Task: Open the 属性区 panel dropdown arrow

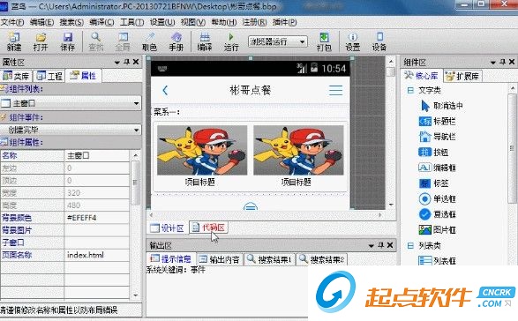Action: click(x=117, y=62)
